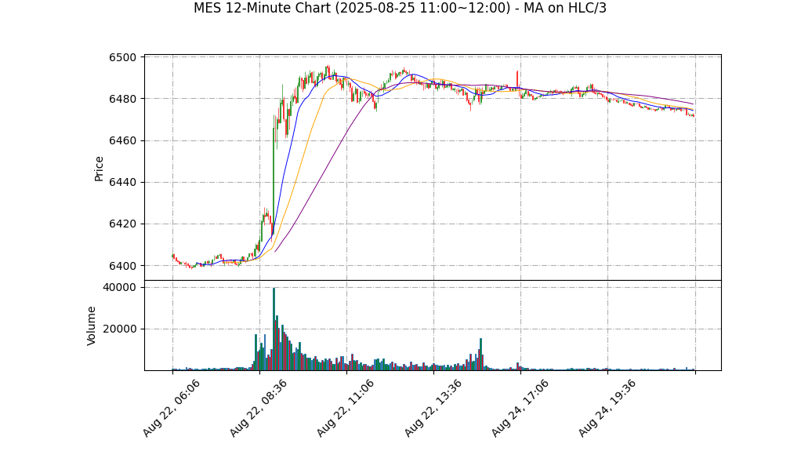
Task: Click the 'Aug 24, 19:36' time label
Action: [607, 408]
